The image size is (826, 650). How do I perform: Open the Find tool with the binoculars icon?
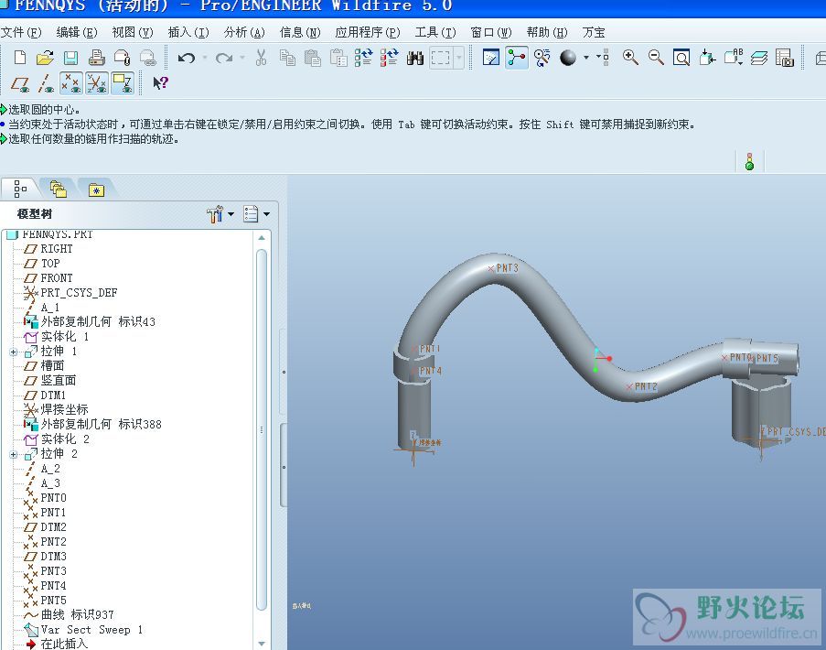[415, 58]
